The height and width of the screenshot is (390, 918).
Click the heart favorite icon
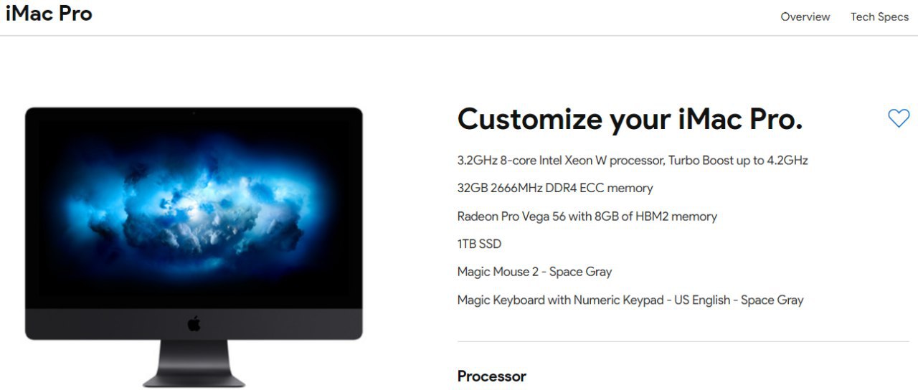[x=899, y=118]
